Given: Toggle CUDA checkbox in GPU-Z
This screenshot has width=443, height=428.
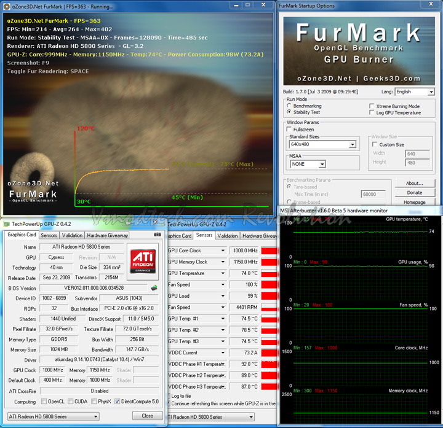Looking at the screenshot, I should 70,401.
